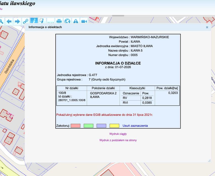Select the area information tool icon

coord(42,21)
